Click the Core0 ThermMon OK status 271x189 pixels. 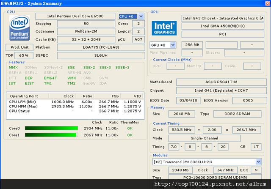(130, 129)
